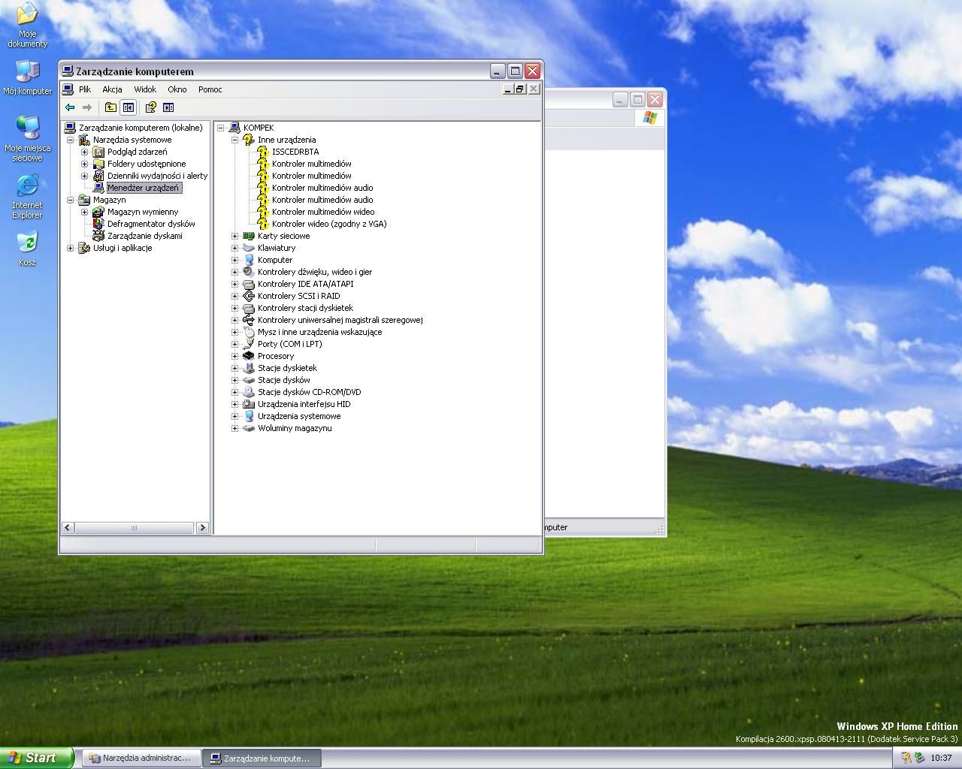The height and width of the screenshot is (769, 962).
Task: Click the Zarządzanie dyskami icon
Action: 98,236
